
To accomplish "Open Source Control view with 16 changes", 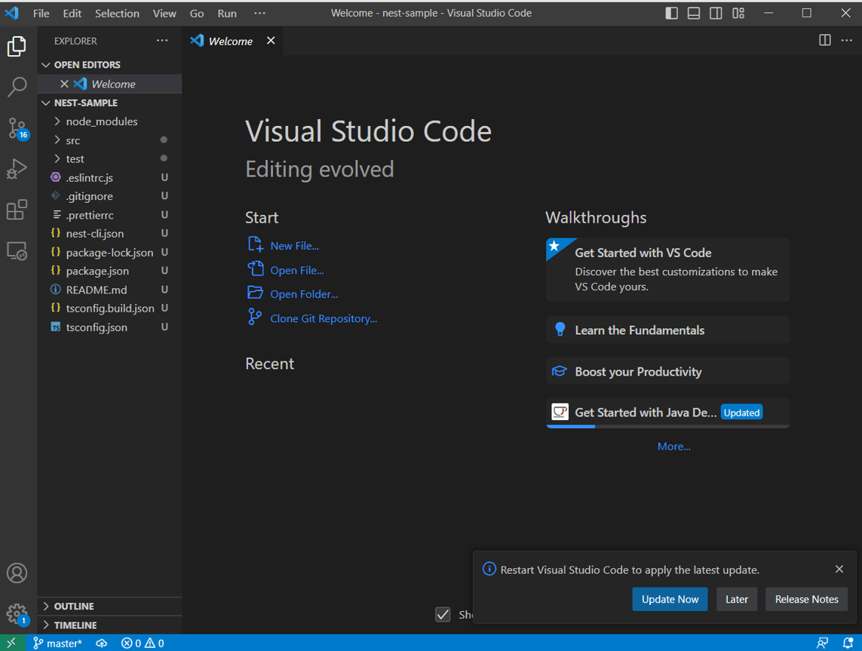I will (x=17, y=128).
